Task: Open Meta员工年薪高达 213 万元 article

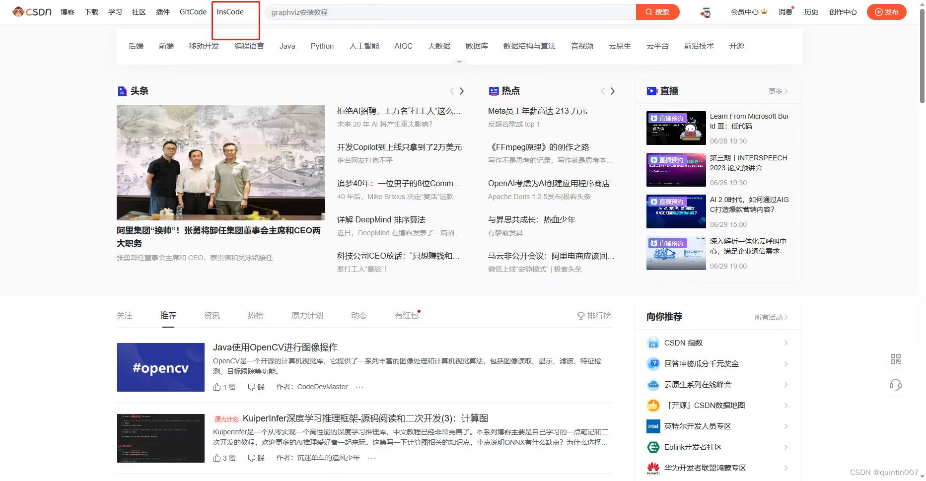Action: (x=538, y=111)
